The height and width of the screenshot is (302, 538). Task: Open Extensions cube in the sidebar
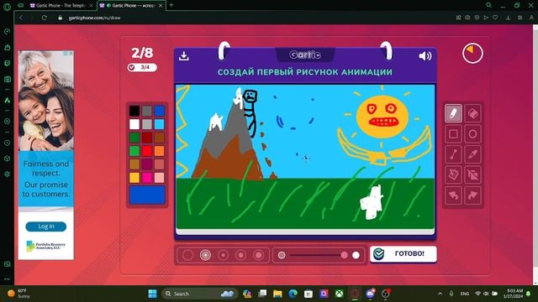tap(8, 159)
